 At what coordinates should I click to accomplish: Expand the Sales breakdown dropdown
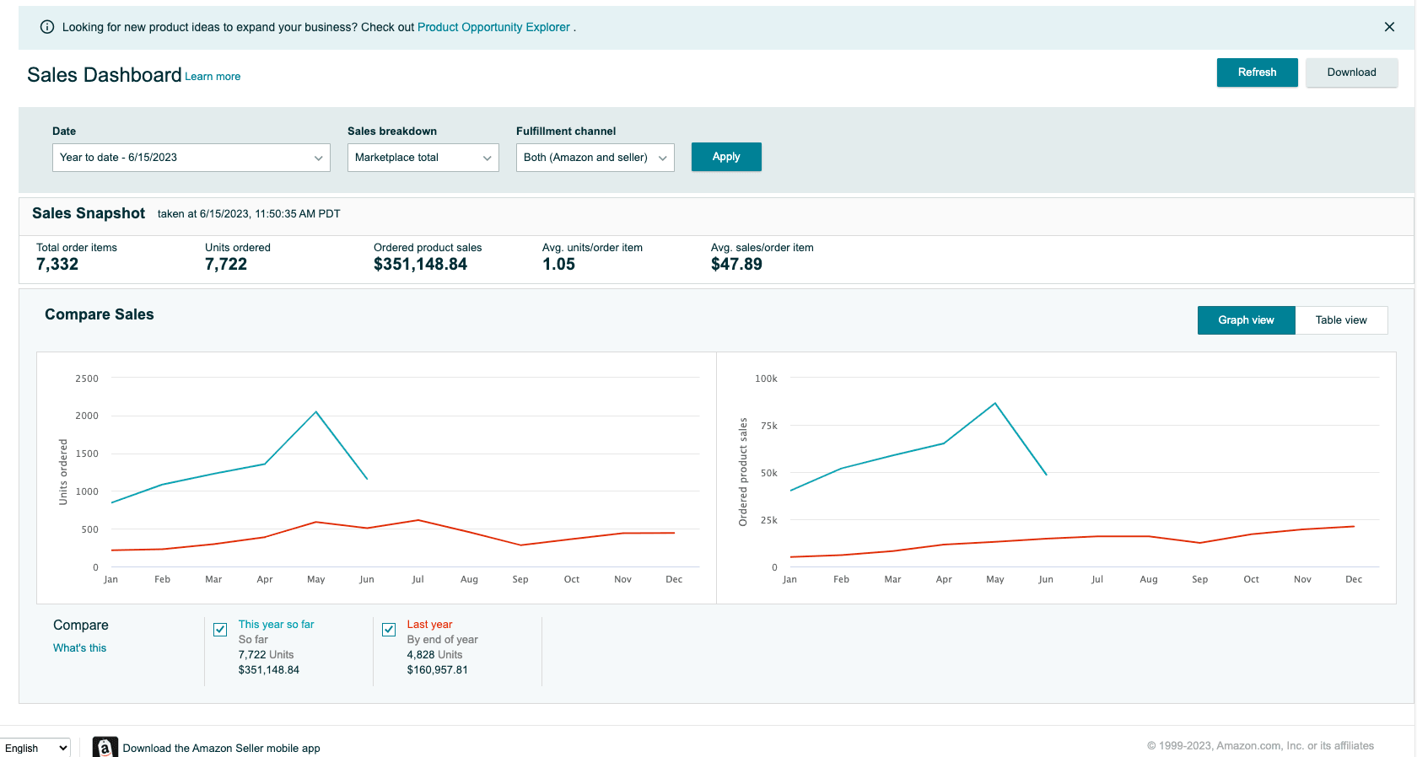point(423,158)
